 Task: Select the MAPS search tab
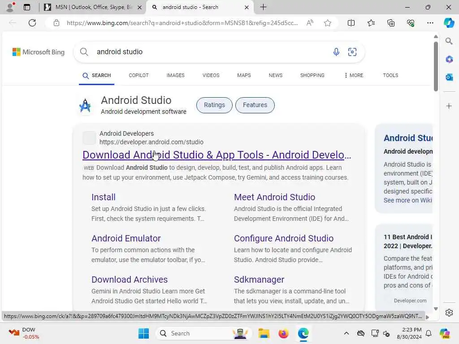(x=244, y=75)
